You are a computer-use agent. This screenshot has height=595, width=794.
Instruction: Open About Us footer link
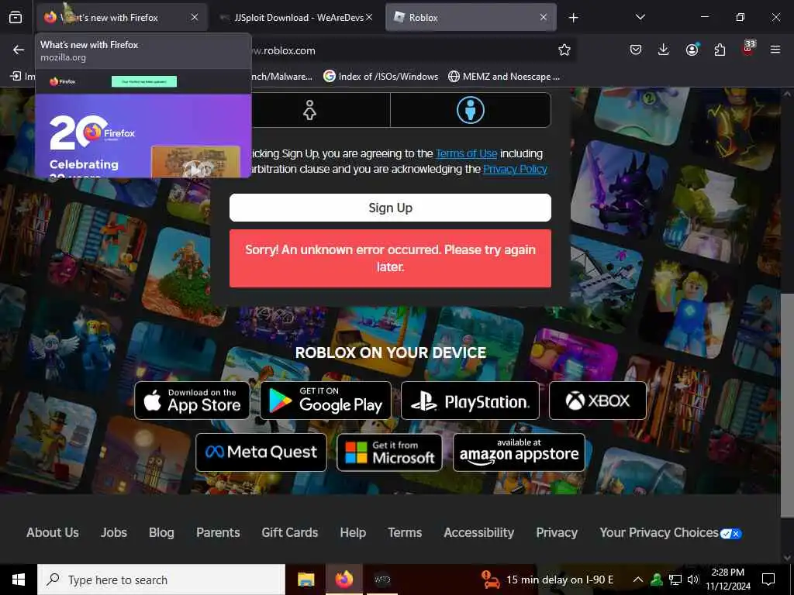(53, 533)
